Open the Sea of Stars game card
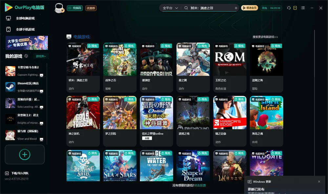The image size is (328, 194). [x=120, y=165]
